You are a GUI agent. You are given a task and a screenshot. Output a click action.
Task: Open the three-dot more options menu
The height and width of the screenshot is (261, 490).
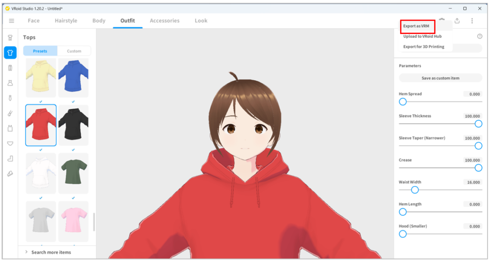(x=472, y=21)
